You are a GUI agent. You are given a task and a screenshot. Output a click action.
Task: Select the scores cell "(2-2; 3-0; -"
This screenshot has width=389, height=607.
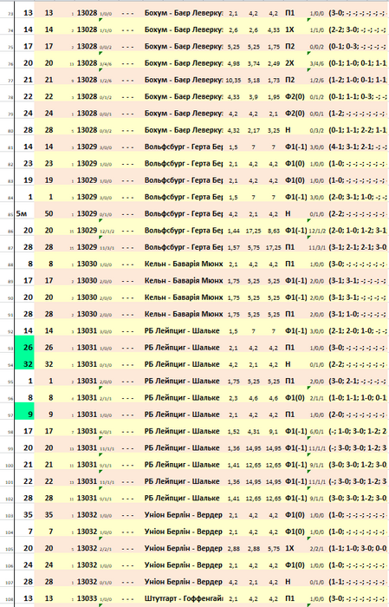[x=358, y=29]
